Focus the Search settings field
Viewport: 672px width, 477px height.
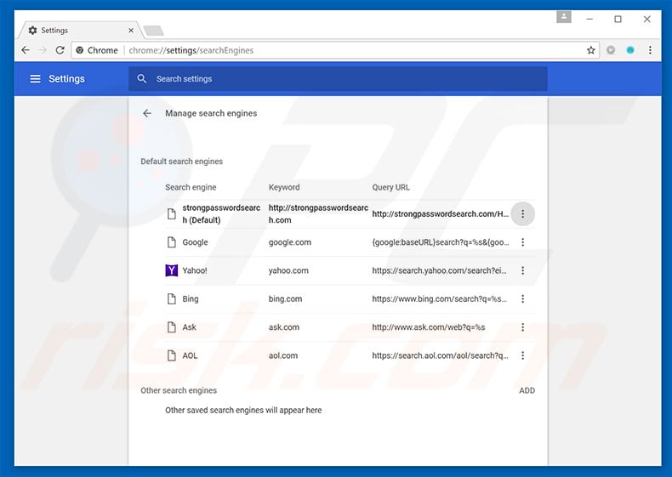coord(338,79)
